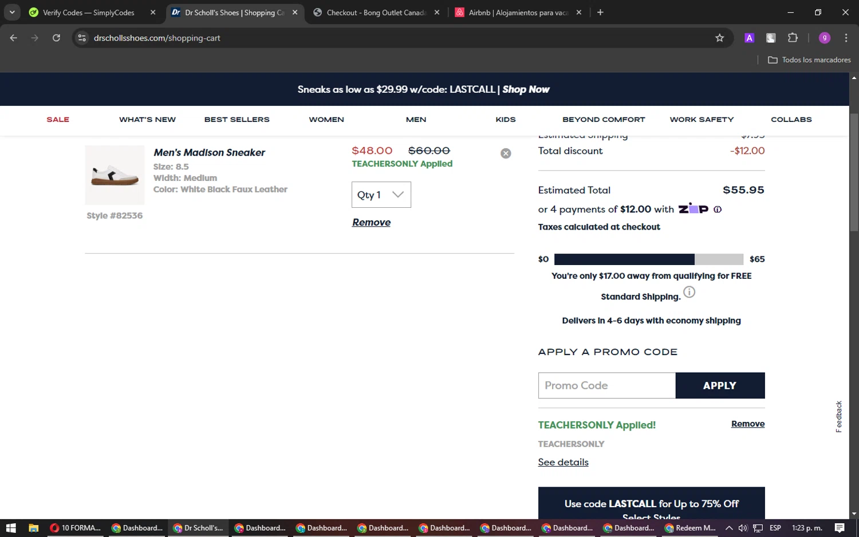The image size is (859, 537).
Task: Bookmark this page with the star icon
Action: [x=720, y=38]
